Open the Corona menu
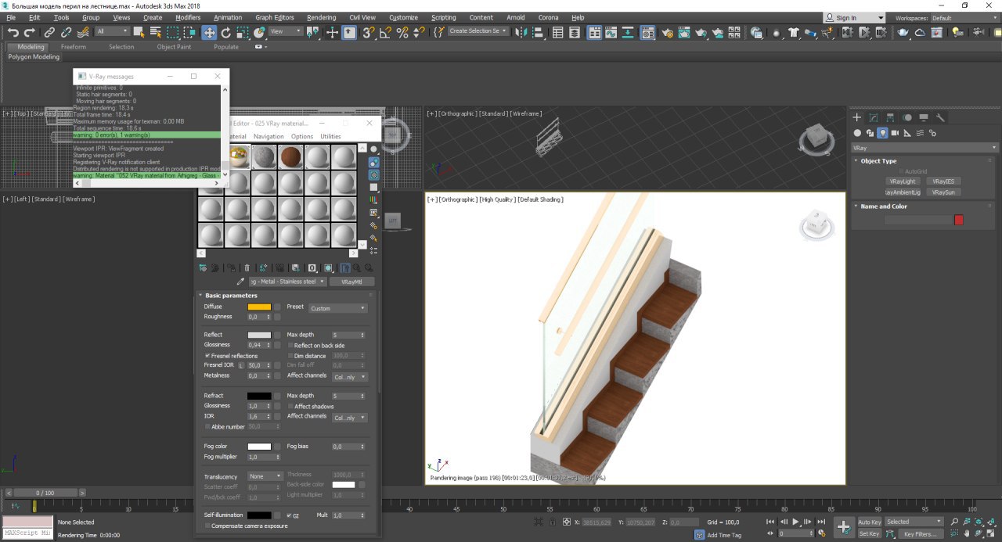The image size is (1002, 542). pyautogui.click(x=548, y=17)
